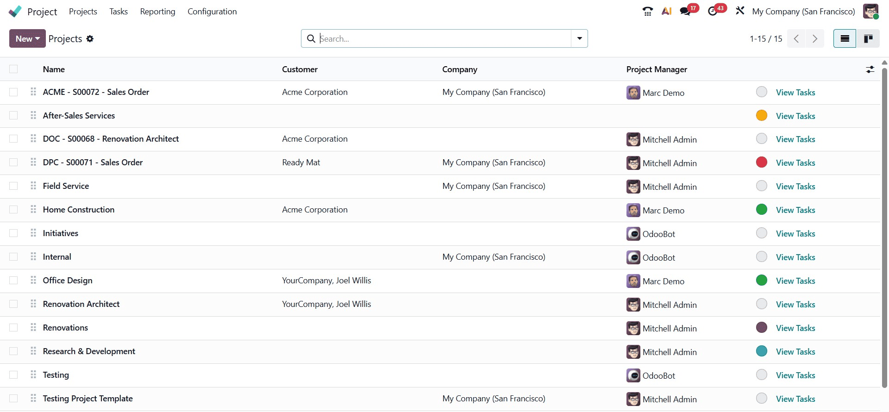View Tasks for Renovation Architect project
Screen dimensions: 889x412
coord(795,305)
